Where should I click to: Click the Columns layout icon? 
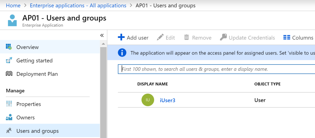(x=287, y=37)
